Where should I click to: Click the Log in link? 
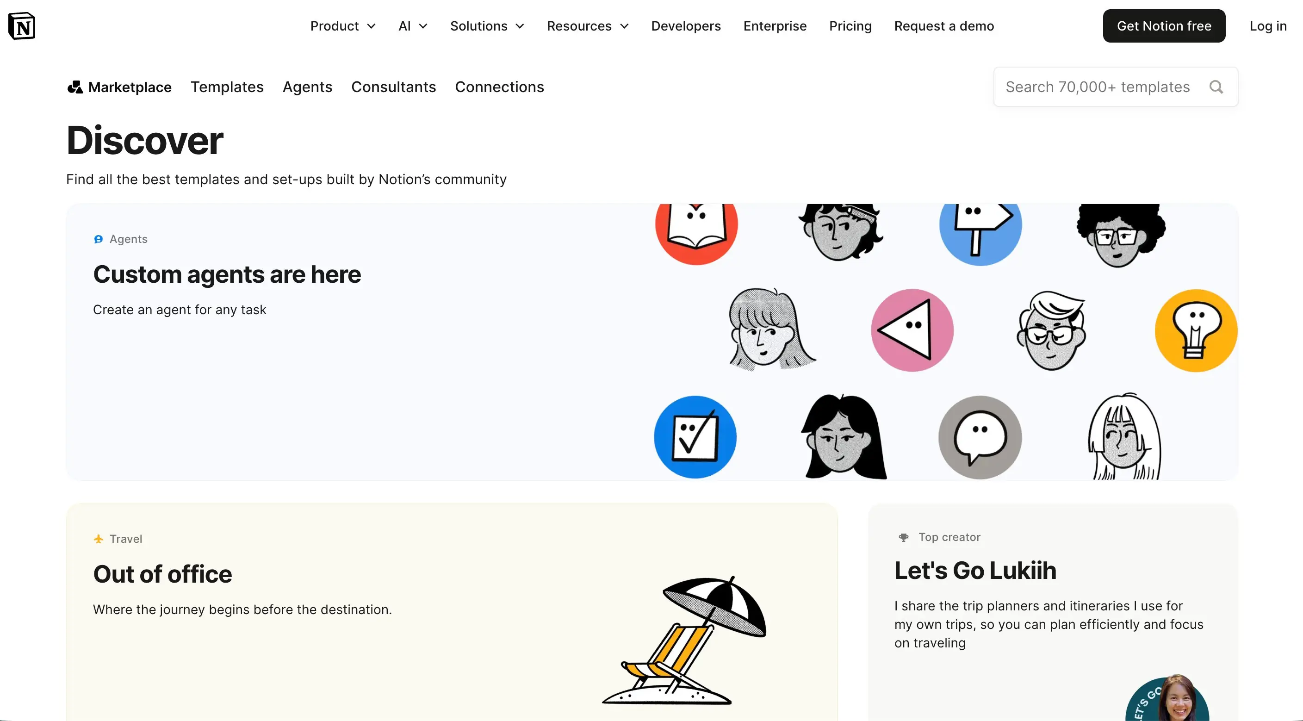coord(1267,26)
